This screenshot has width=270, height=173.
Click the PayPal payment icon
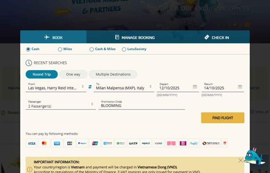(82, 143)
